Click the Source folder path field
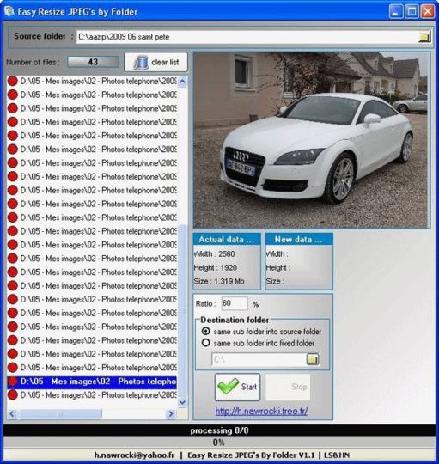Viewport: 439px width, 464px height. point(247,37)
